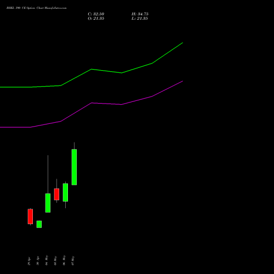Click the '05 May' date axis label

point(55,260)
